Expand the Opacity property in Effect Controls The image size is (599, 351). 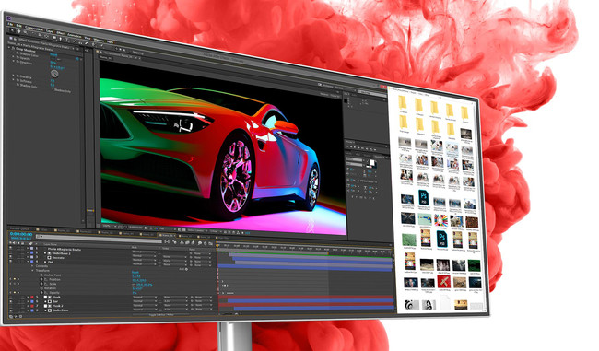13,56
